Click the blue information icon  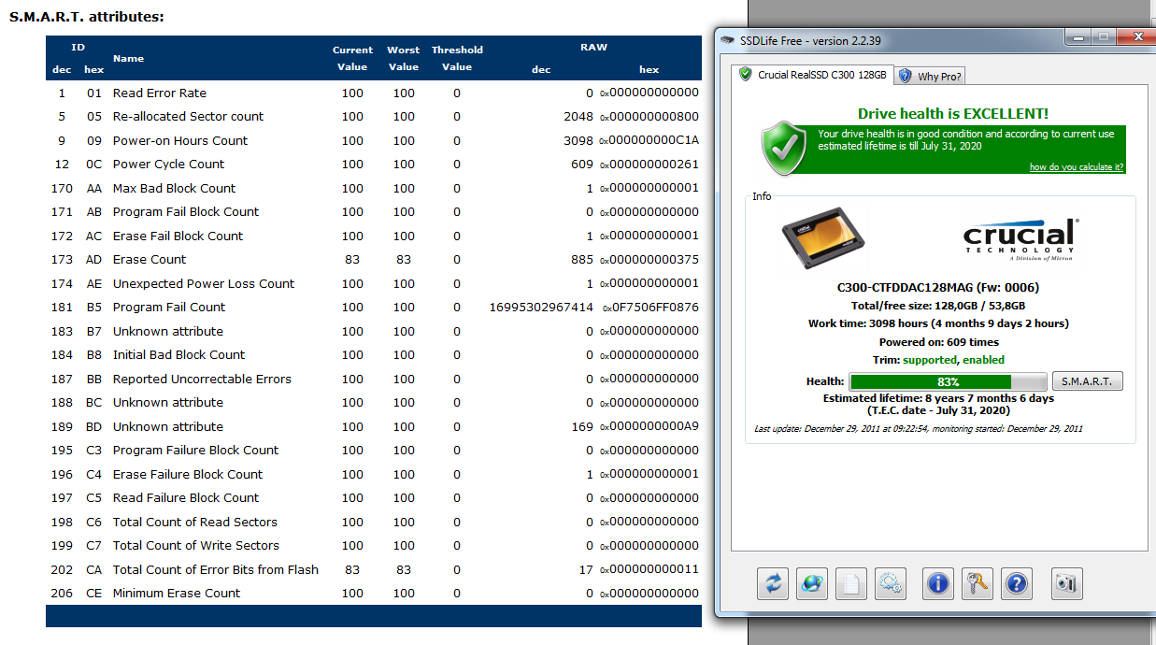[937, 584]
